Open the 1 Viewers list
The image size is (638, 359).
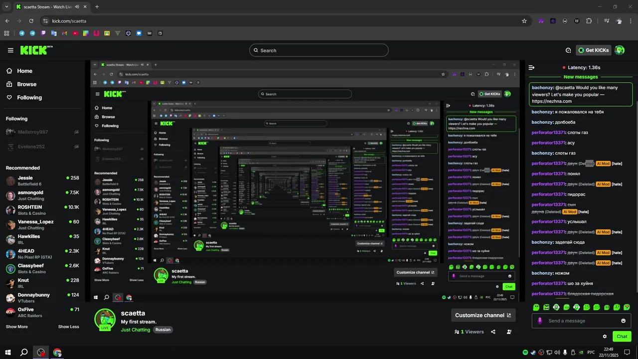[x=469, y=332]
